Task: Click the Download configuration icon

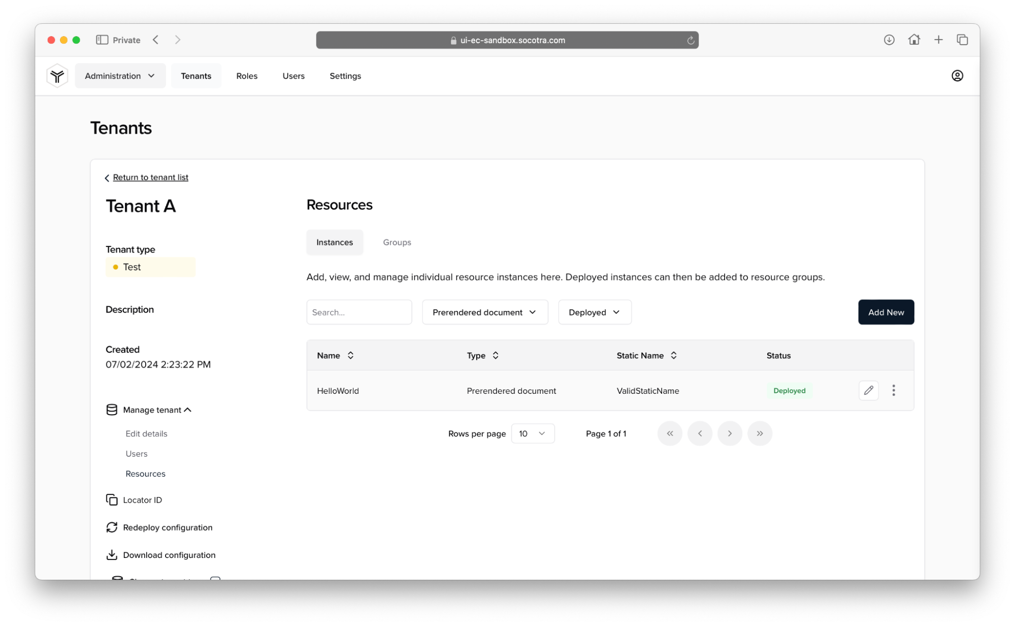Action: pyautogui.click(x=111, y=555)
